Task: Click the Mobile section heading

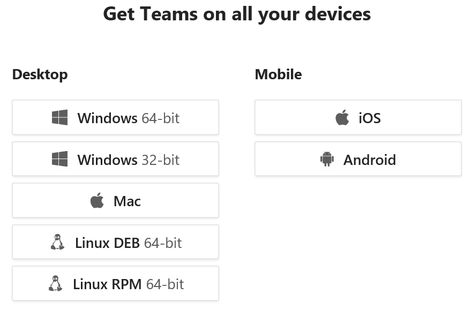Action: tap(278, 74)
